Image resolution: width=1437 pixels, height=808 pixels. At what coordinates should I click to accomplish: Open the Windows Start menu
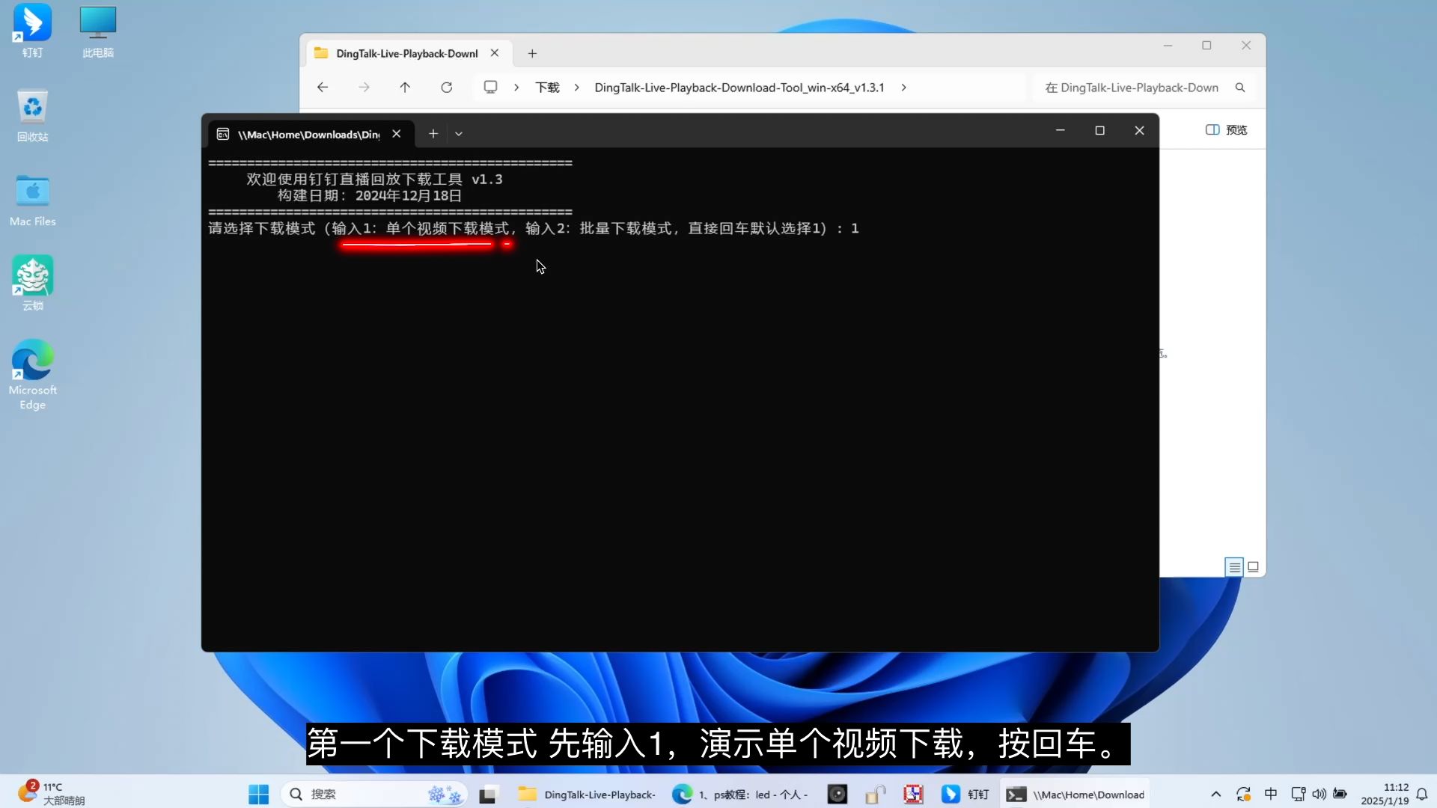pos(258,794)
